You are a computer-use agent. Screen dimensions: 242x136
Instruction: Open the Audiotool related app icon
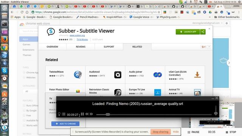point(118,75)
